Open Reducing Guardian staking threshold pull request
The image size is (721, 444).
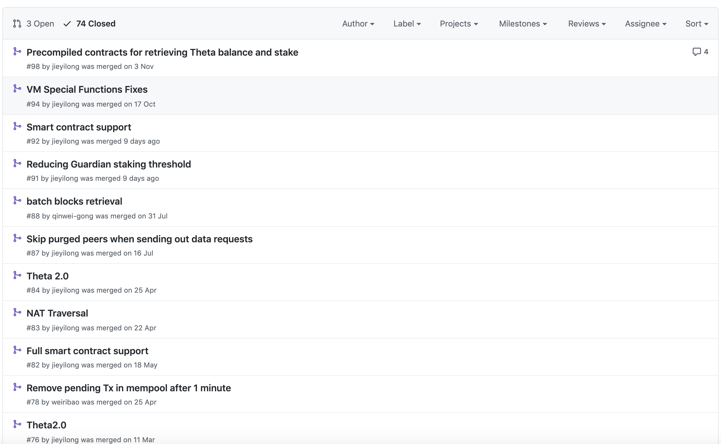[109, 164]
